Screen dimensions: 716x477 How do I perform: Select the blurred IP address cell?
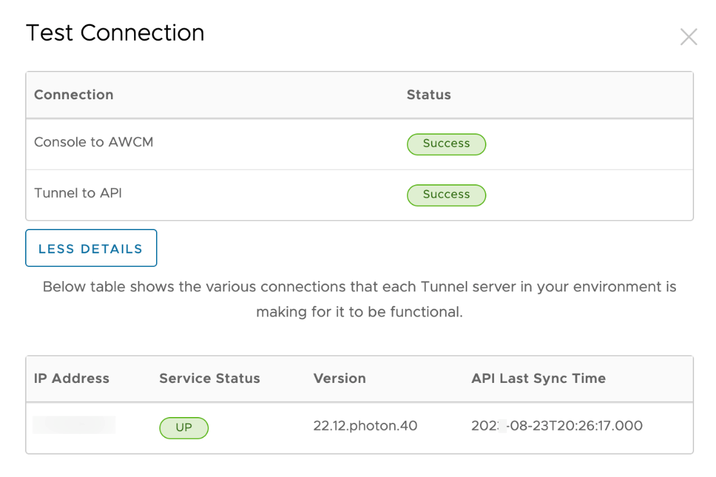(74, 425)
